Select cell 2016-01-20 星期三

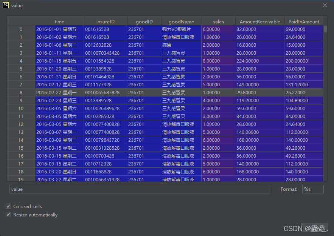tap(59, 69)
